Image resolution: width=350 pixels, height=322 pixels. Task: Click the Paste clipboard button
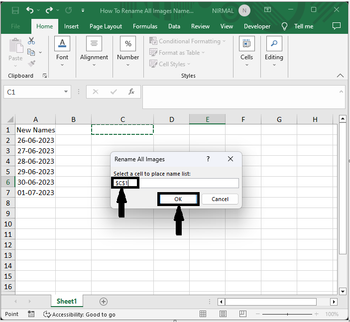(x=15, y=52)
